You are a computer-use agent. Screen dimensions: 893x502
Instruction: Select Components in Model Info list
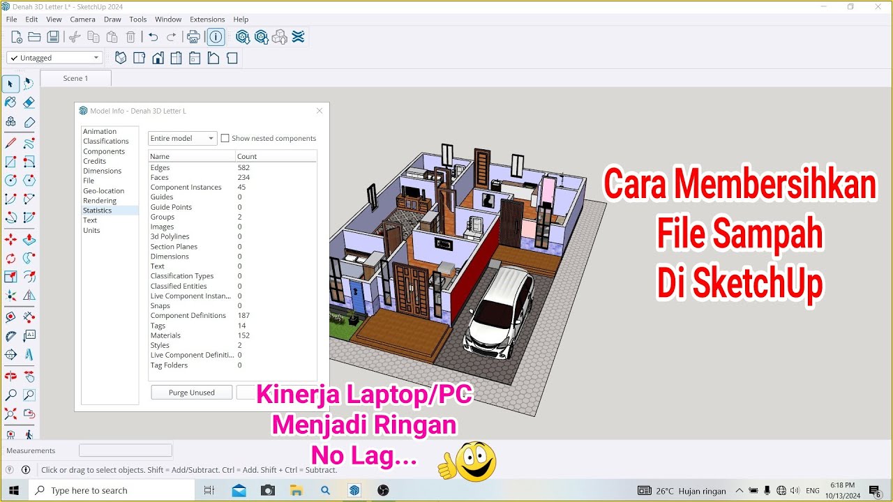tap(104, 151)
